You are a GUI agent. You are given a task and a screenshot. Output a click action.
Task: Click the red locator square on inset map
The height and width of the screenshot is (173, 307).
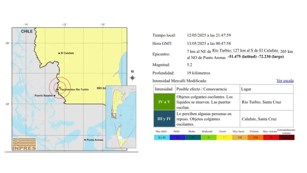click(114, 116)
